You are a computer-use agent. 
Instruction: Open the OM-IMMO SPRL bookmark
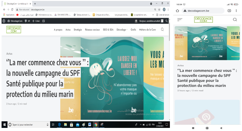click(63, 15)
